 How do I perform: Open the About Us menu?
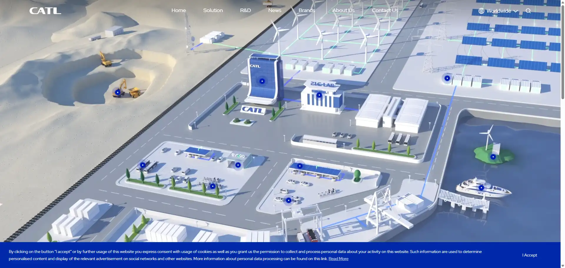(x=343, y=10)
